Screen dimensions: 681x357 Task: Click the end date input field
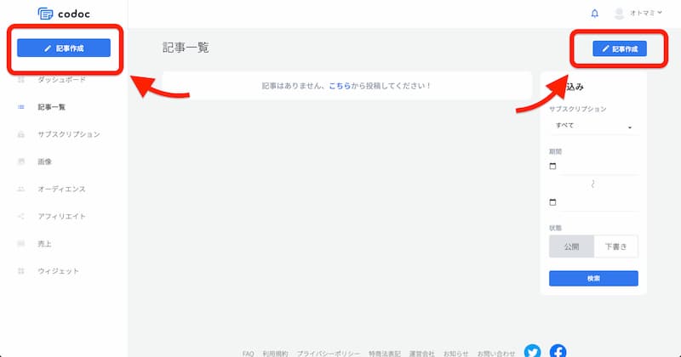pos(599,202)
